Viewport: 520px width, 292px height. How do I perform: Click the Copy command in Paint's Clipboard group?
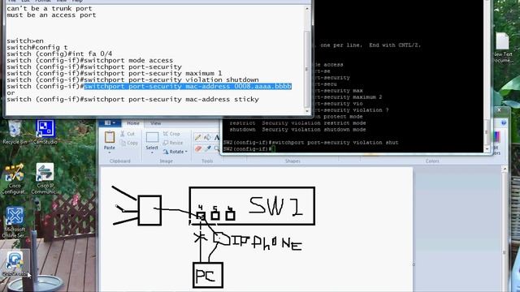point(128,143)
